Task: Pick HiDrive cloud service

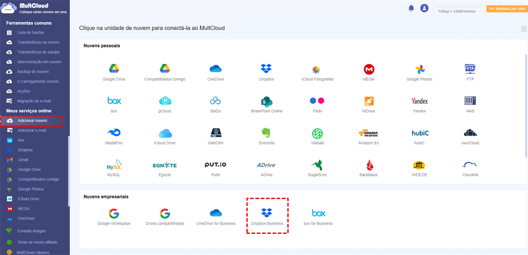Action: [369, 101]
